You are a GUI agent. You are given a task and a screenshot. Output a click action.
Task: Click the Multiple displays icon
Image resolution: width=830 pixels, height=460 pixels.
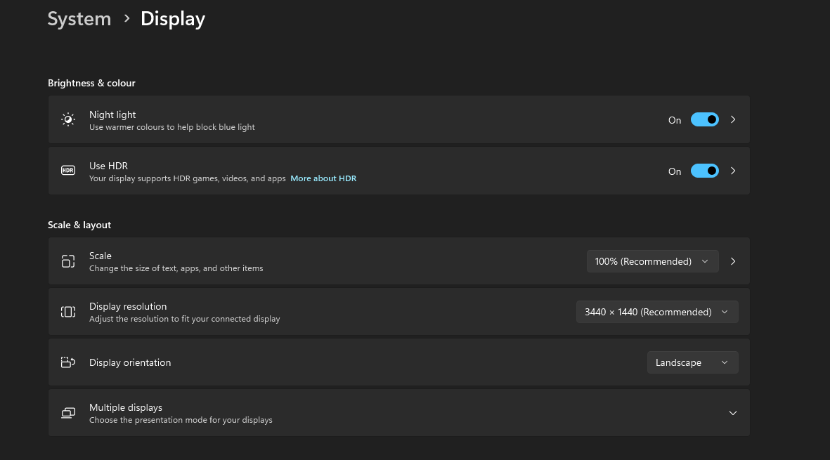(x=68, y=413)
